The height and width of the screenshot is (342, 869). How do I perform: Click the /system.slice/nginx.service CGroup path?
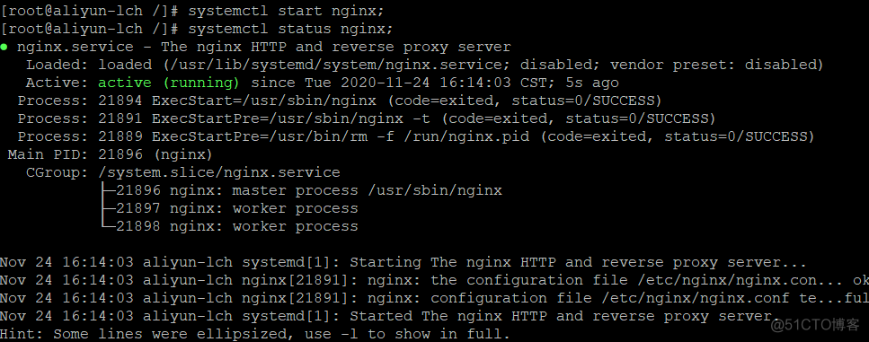click(x=219, y=172)
